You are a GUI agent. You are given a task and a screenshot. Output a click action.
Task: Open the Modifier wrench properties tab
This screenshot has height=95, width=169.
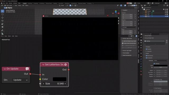click(x=141, y=59)
